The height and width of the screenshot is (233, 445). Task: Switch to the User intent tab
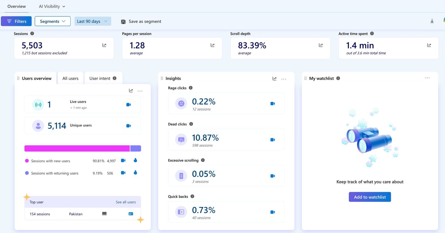point(100,78)
